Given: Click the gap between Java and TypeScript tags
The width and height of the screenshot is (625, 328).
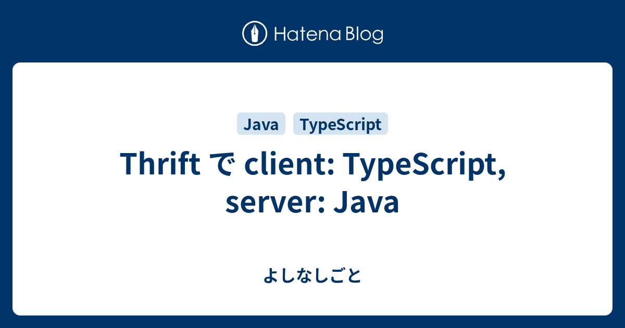Looking at the screenshot, I should [x=289, y=124].
